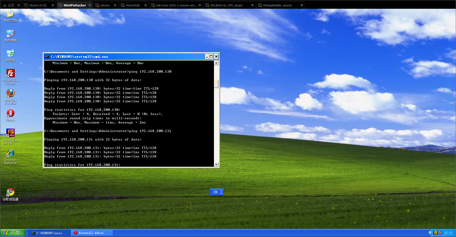Select the Mozilla Firefox desktop shortcut
Screen dimensions: 456x237
10,96
